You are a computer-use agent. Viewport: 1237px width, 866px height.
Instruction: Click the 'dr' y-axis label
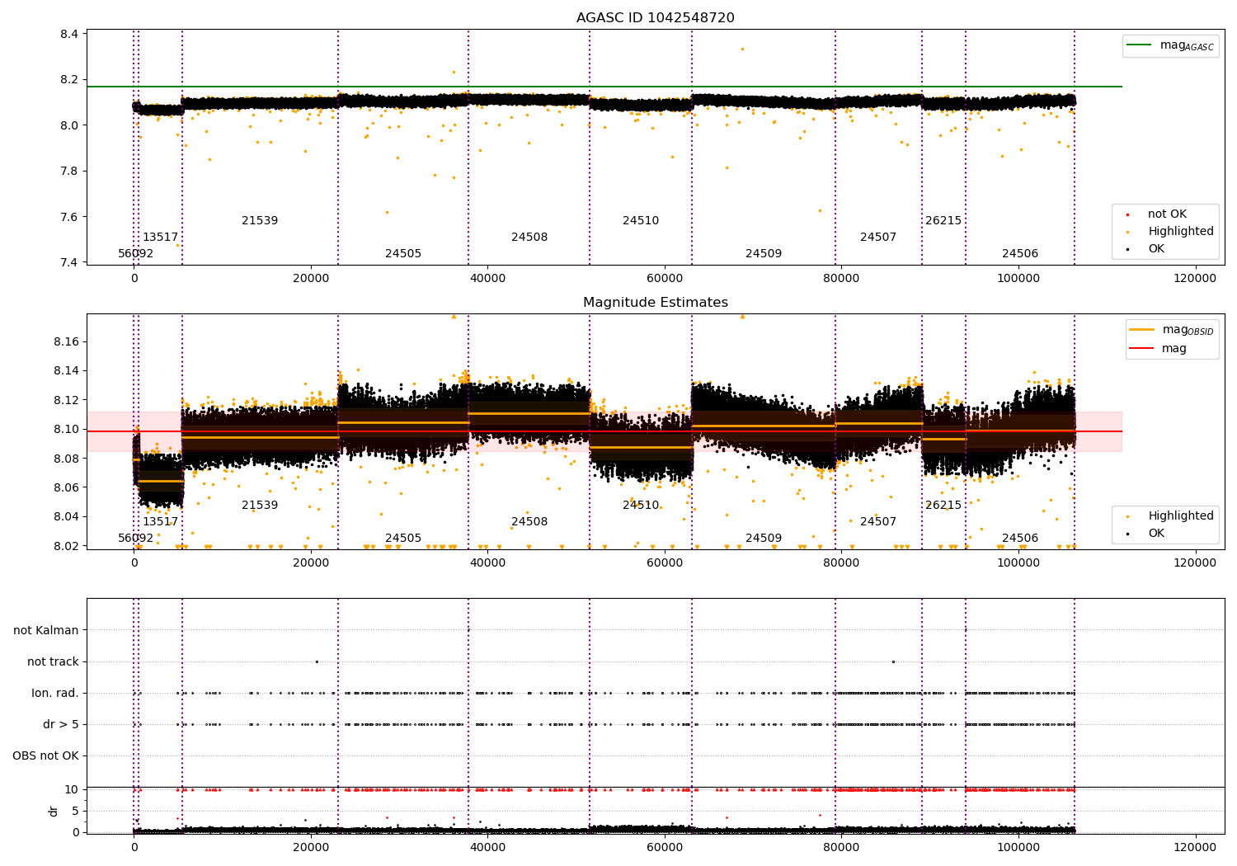54,811
